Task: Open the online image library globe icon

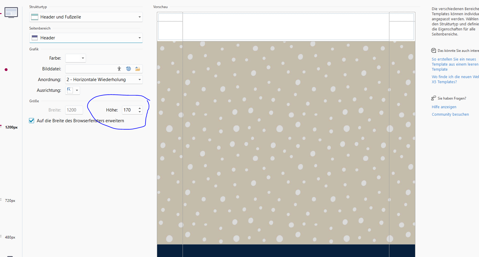Action: (128, 69)
